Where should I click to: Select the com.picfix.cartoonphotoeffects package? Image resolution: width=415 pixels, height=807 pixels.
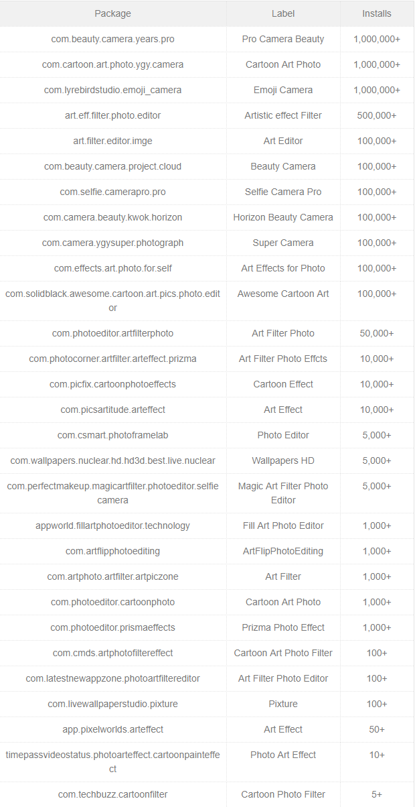pos(112,384)
